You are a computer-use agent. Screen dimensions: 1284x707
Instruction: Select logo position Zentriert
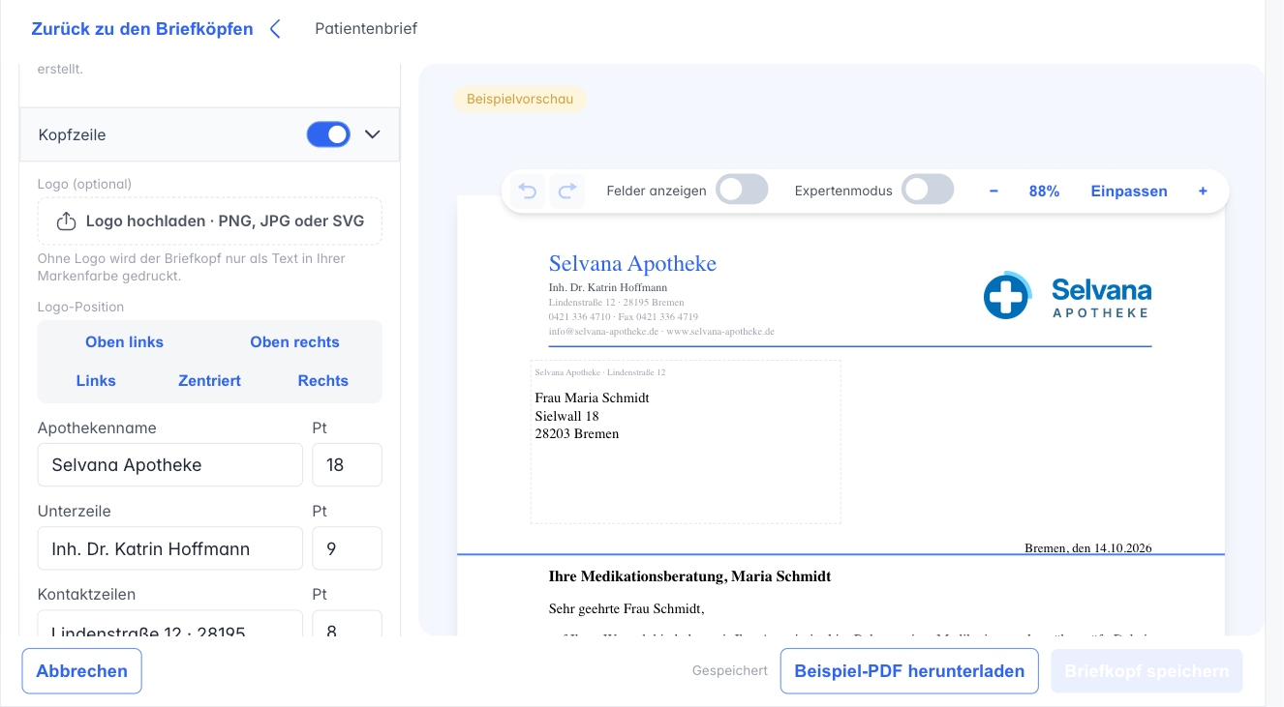tap(209, 381)
